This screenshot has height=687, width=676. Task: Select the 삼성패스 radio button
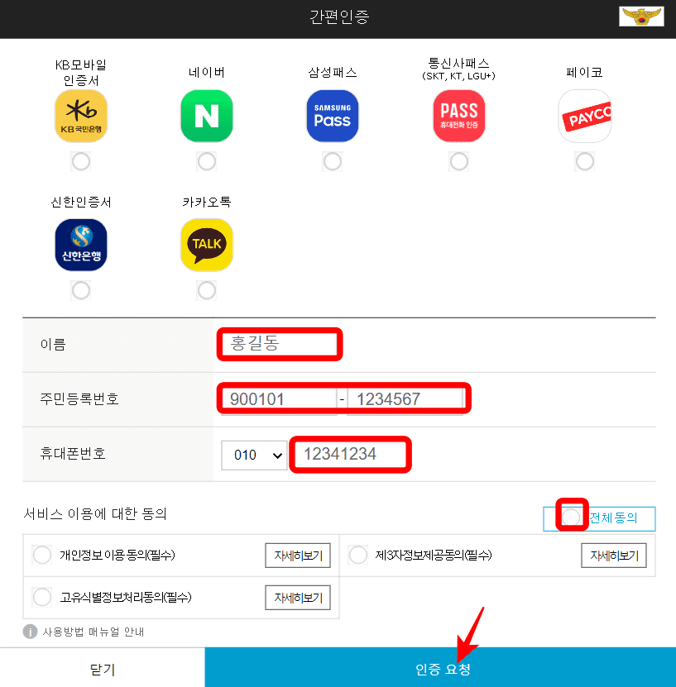(333, 162)
